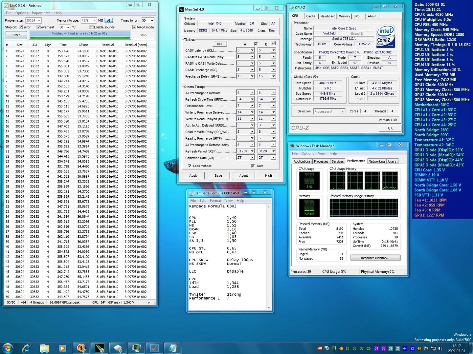The image size is (473, 354).
Task: Open CAS# Latency column A dropdown
Action: pyautogui.click(x=252, y=50)
